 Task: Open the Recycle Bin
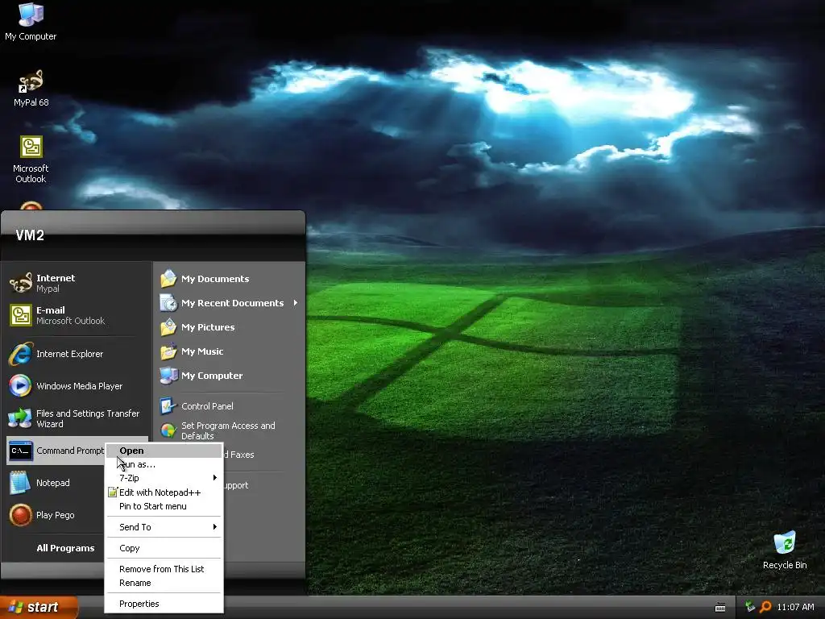[x=785, y=550]
